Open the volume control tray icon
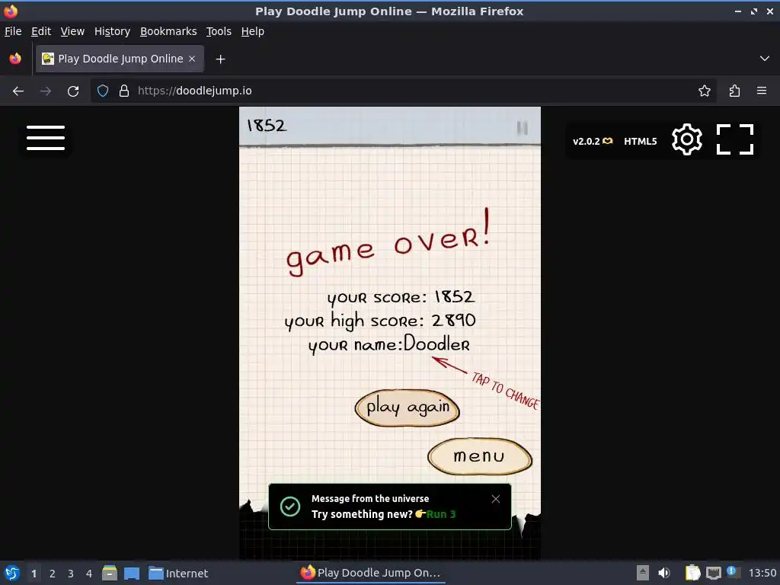The image size is (780, 585). [x=664, y=573]
